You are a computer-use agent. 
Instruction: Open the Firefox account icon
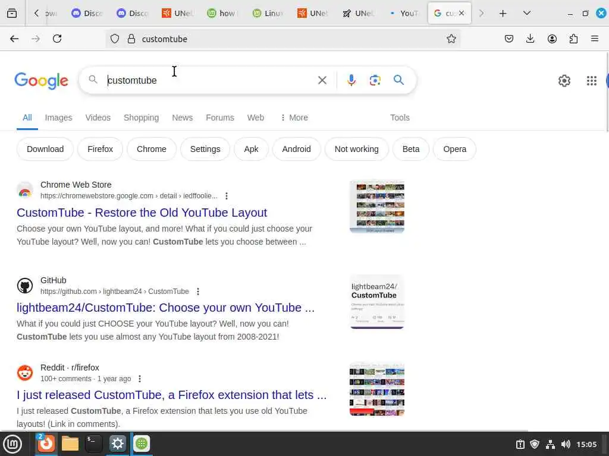[x=552, y=39]
